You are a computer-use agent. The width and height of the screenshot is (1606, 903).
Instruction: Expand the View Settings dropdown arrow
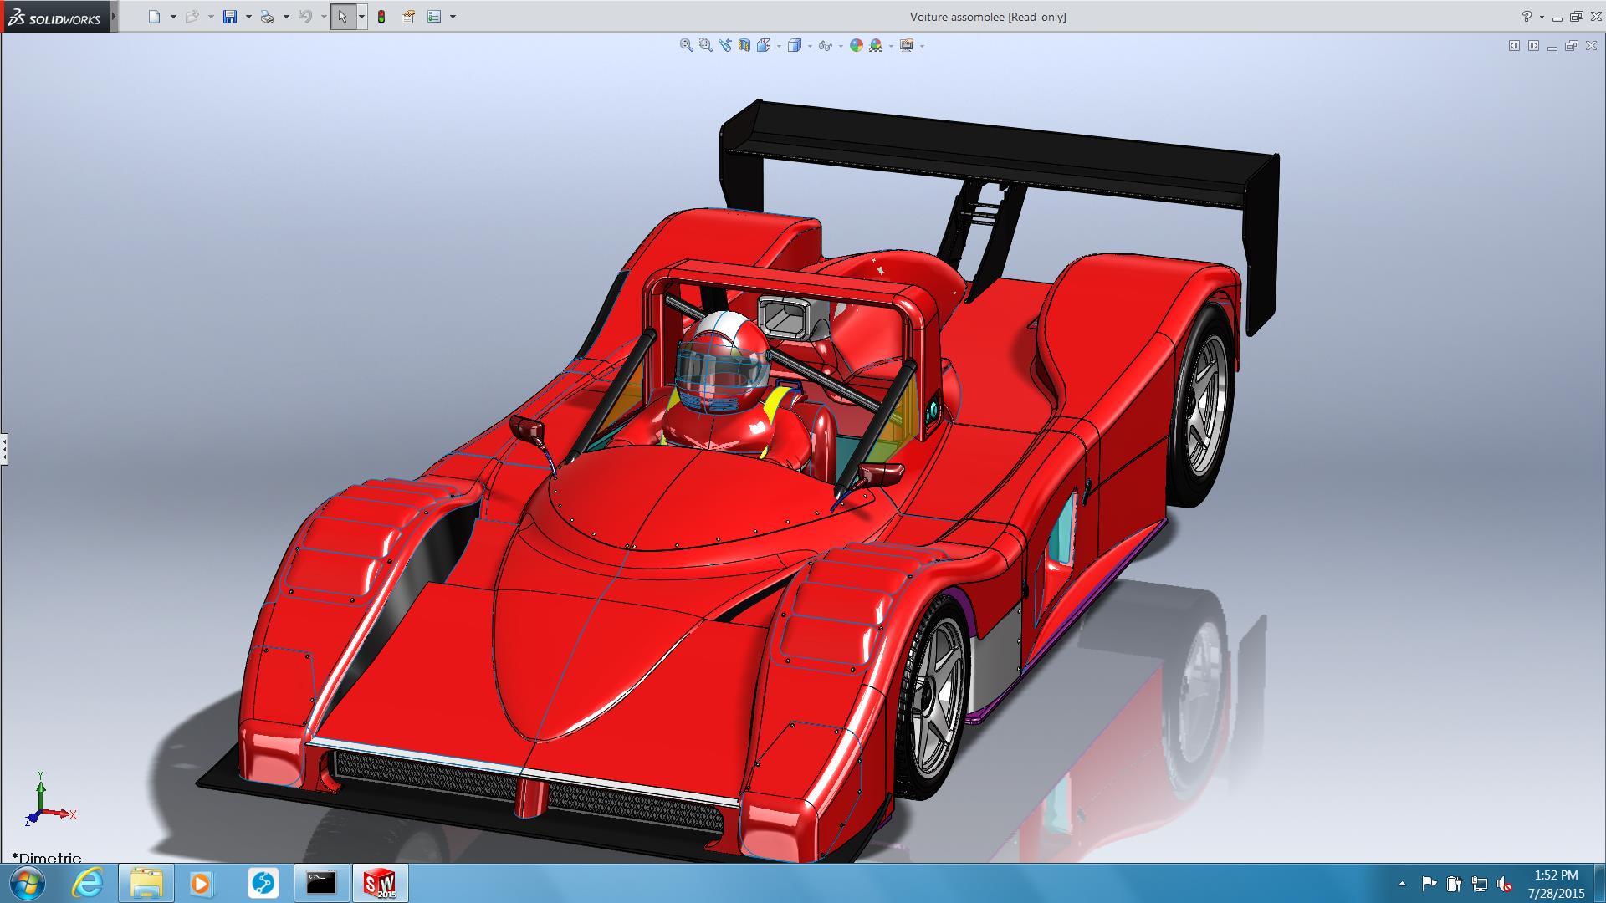922,46
